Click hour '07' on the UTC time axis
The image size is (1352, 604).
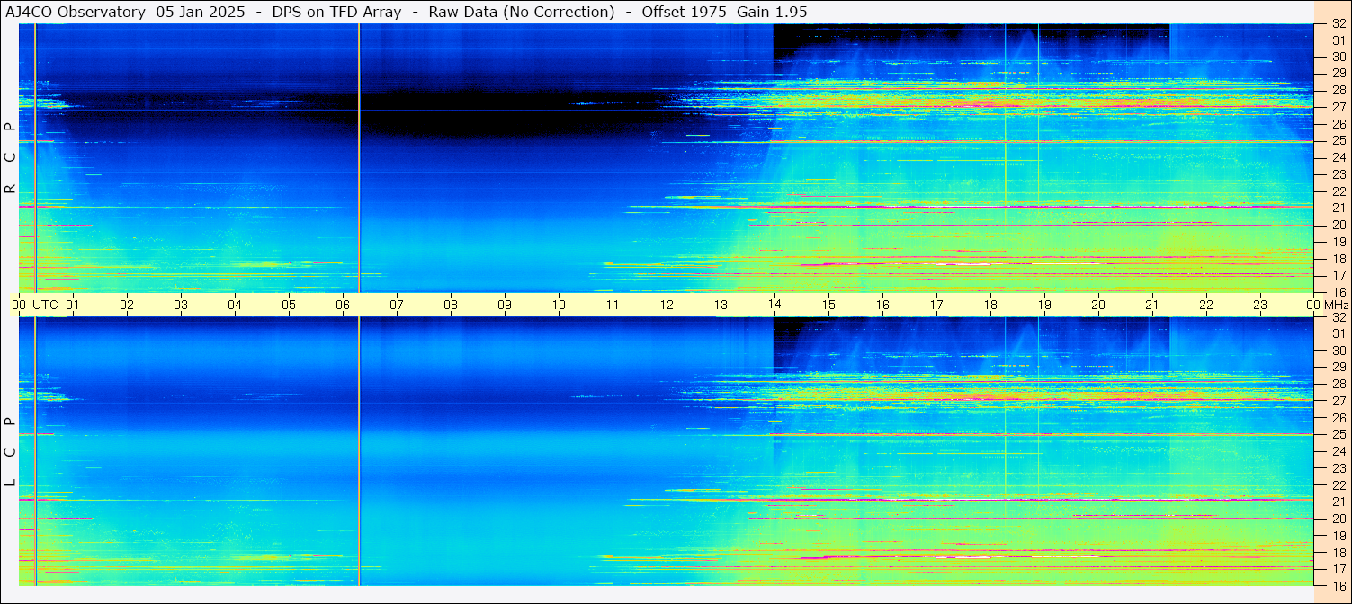[x=397, y=305]
